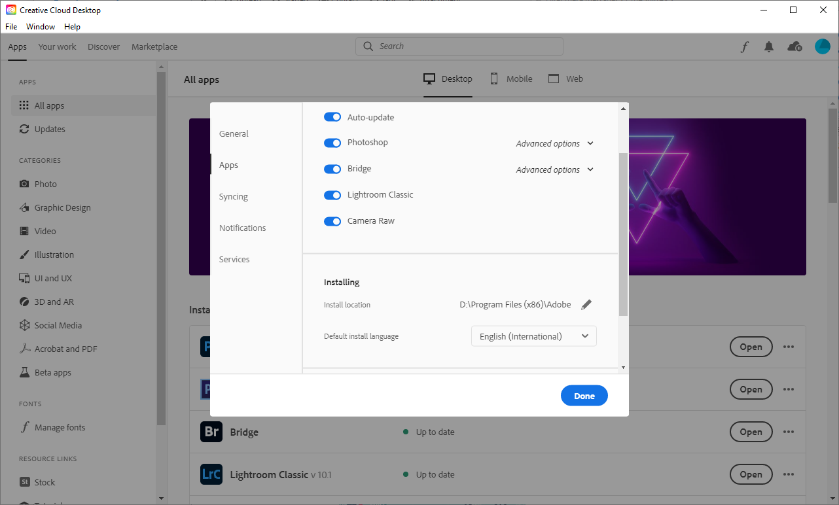The image size is (839, 505).
Task: Select the Apps preferences tab
Action: point(228,165)
